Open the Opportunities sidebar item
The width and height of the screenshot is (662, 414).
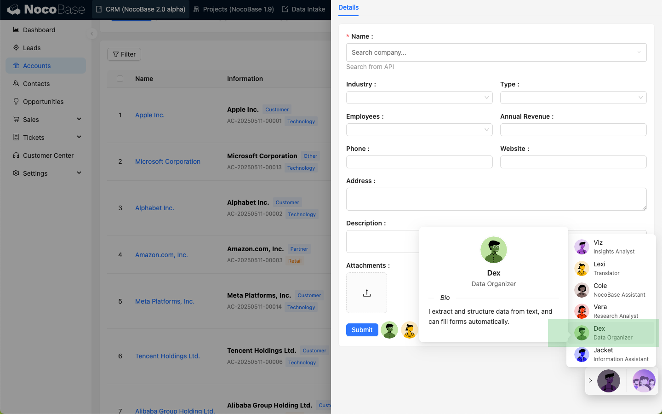pos(43,102)
